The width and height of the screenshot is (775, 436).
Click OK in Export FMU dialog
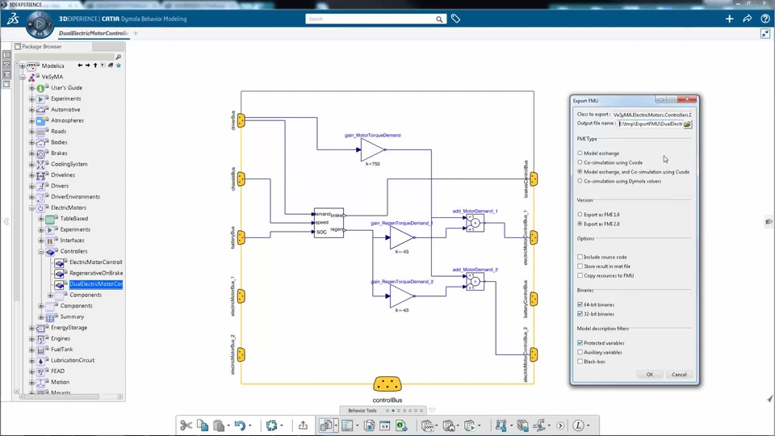pyautogui.click(x=649, y=375)
